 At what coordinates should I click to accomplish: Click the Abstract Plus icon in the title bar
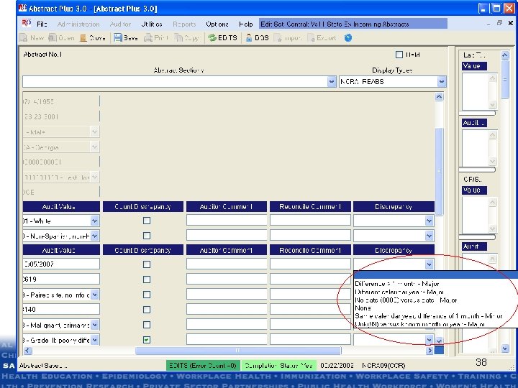tap(23, 8)
